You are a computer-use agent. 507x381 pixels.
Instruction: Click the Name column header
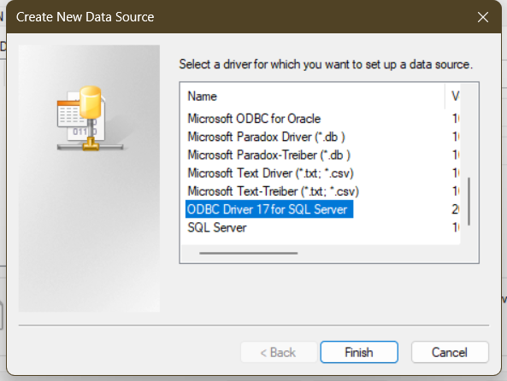pyautogui.click(x=313, y=96)
